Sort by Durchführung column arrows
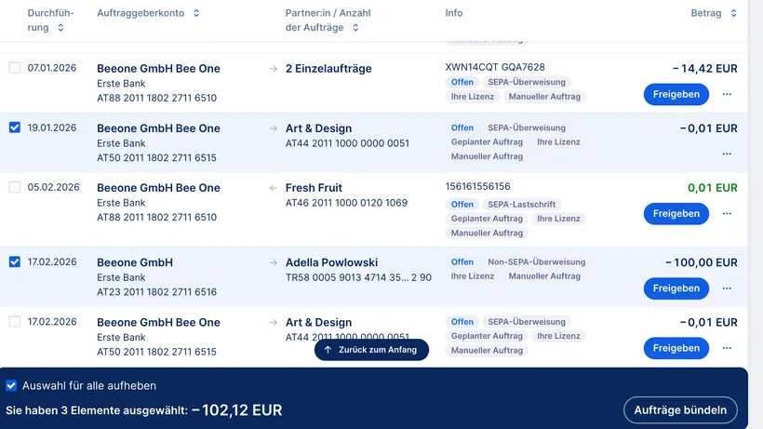Viewport: 763px width, 429px height. (x=60, y=28)
